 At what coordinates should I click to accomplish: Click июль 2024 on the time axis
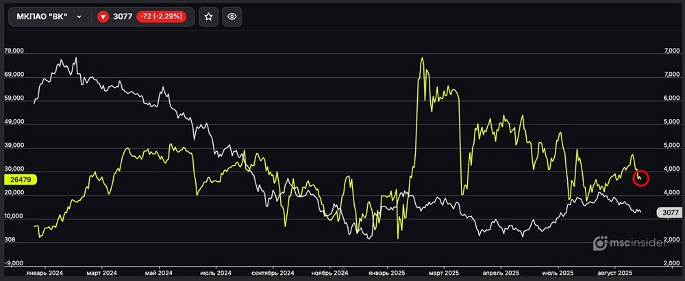pyautogui.click(x=216, y=273)
